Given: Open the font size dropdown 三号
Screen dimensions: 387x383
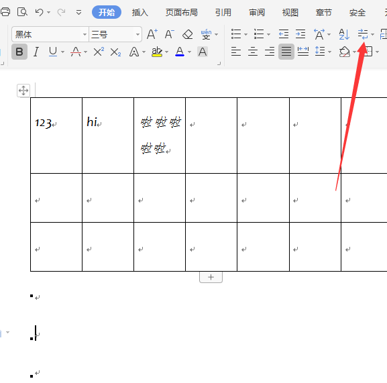Looking at the screenshot, I should click(137, 34).
